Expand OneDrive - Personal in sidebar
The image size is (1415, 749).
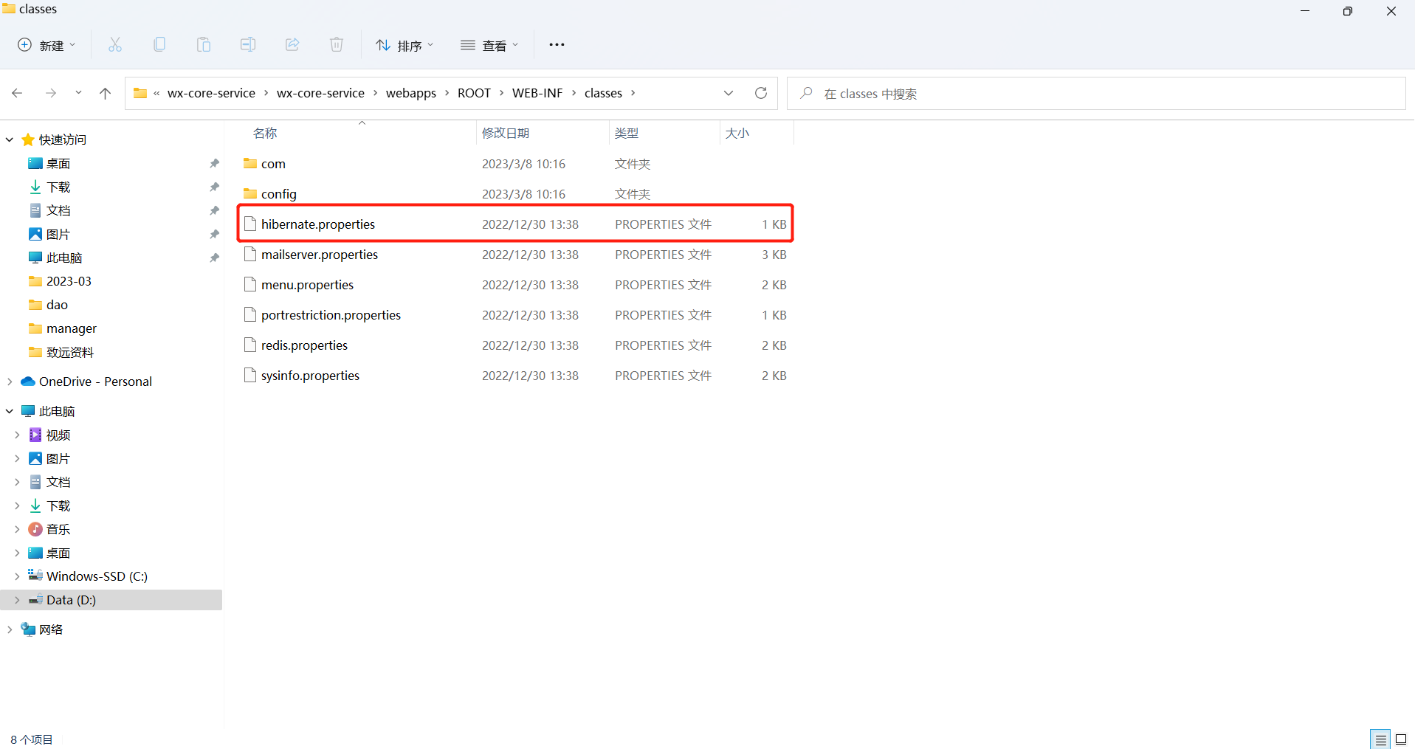[x=10, y=382]
